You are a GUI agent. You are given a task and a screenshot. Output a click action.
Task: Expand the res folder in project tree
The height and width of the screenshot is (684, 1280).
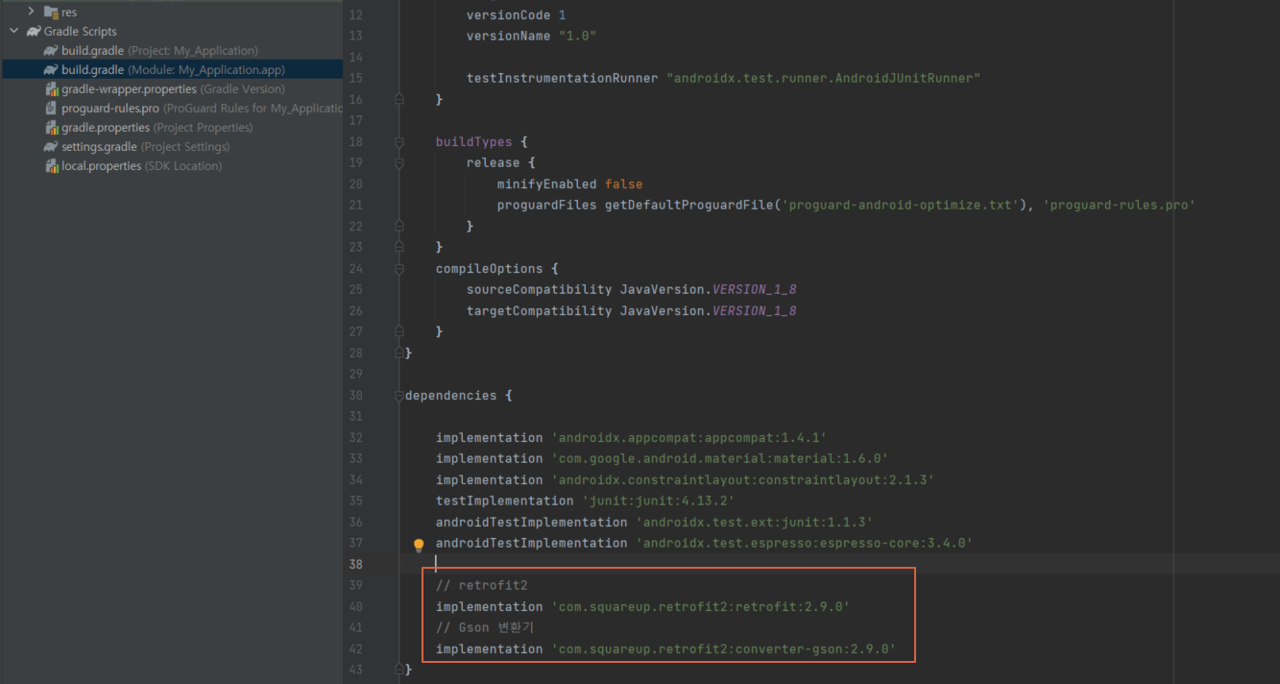pyautogui.click(x=31, y=12)
